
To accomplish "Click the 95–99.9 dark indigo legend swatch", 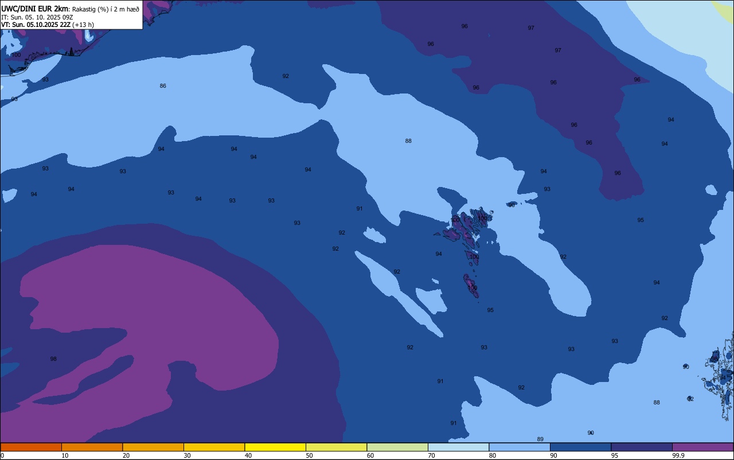I will [642, 447].
